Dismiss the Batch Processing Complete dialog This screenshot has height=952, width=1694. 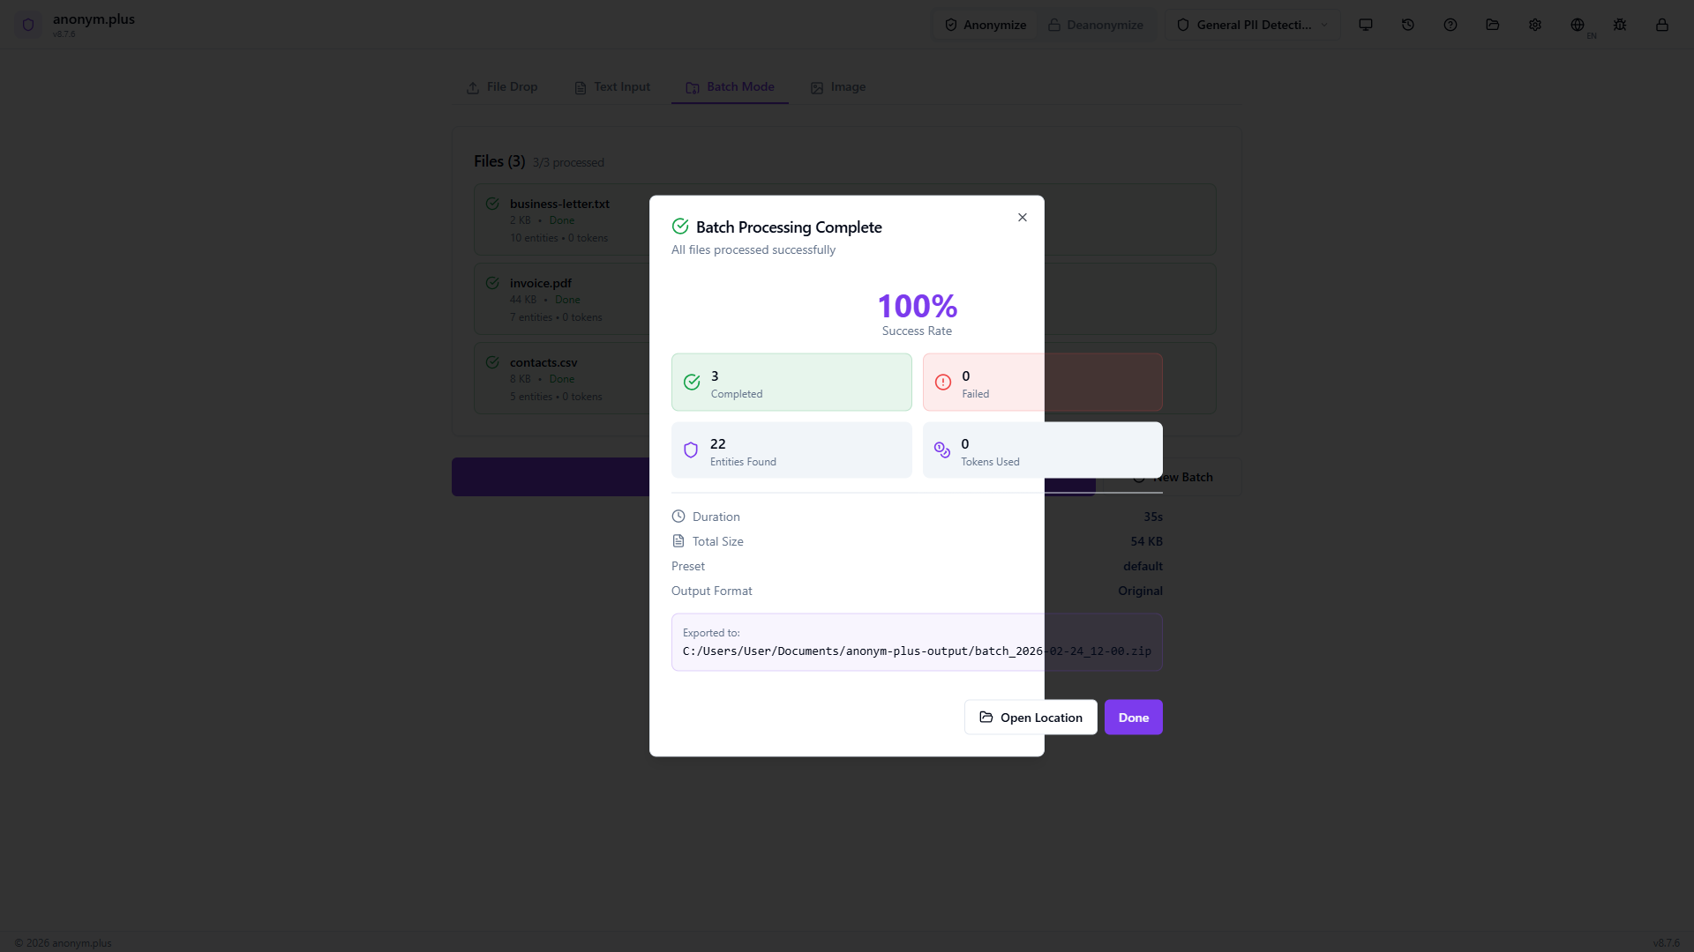coord(1022,217)
